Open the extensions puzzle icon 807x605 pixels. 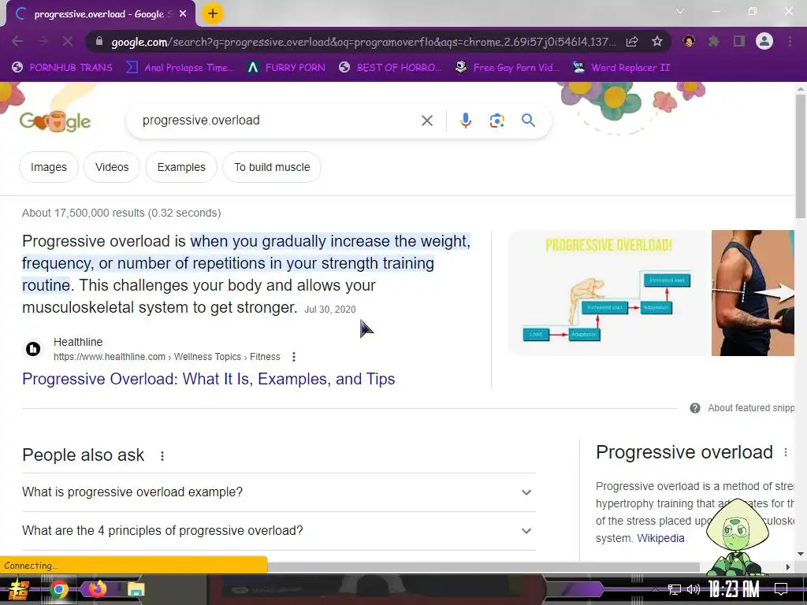click(x=714, y=41)
